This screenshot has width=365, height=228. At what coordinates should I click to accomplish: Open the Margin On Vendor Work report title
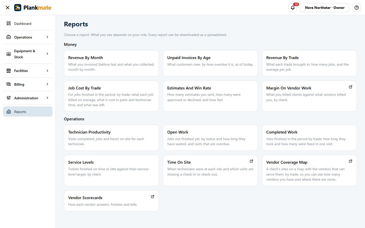pos(289,88)
